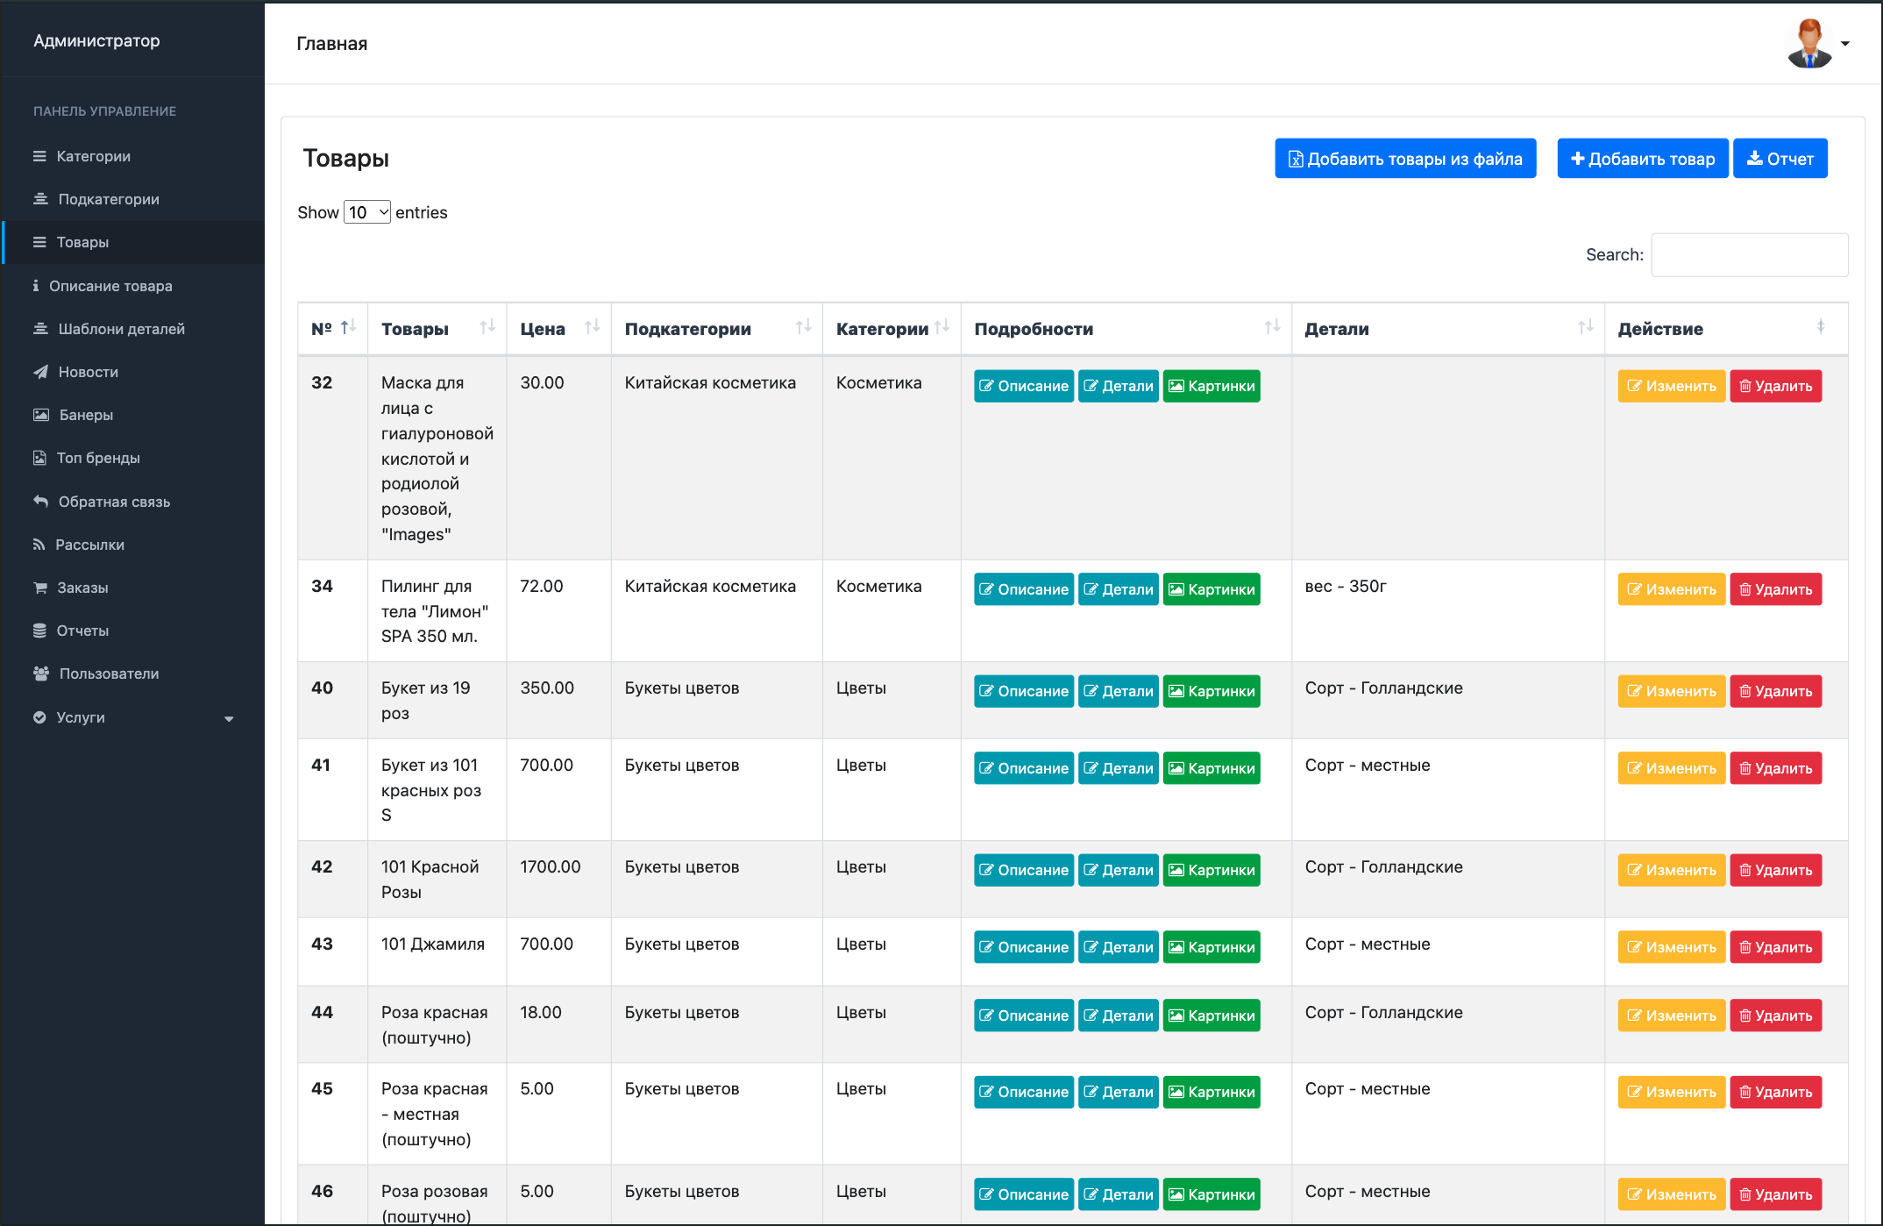Click the administrator avatar picture

click(x=1809, y=43)
